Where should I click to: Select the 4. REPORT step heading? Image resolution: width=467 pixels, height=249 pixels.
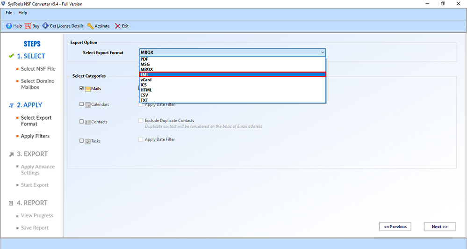[x=32, y=203]
